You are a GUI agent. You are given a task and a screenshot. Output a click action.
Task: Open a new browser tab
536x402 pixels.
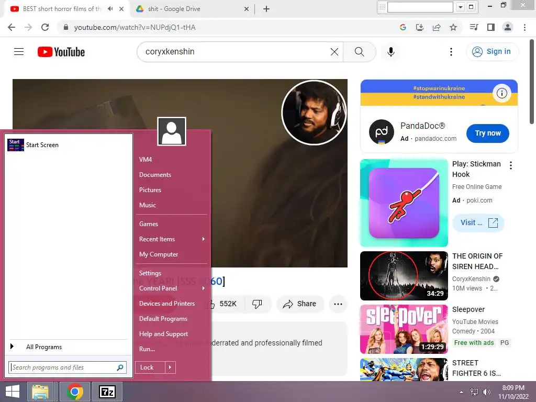coord(266,9)
